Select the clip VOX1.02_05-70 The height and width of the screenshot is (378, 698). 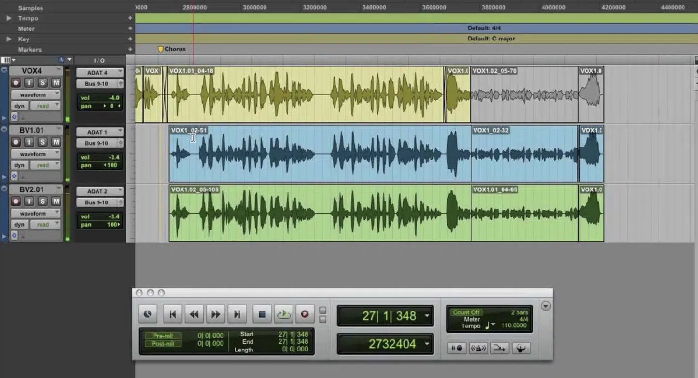click(524, 94)
